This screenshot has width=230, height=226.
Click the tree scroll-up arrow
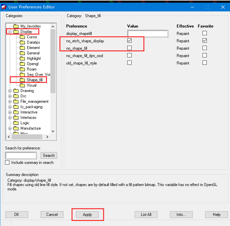coord(53,27)
